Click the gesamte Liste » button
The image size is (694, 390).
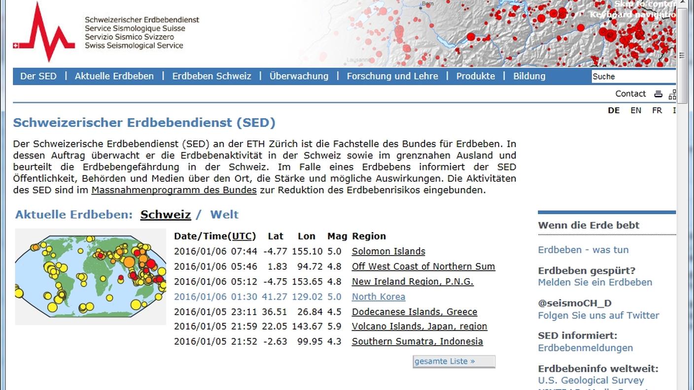tap(454, 361)
